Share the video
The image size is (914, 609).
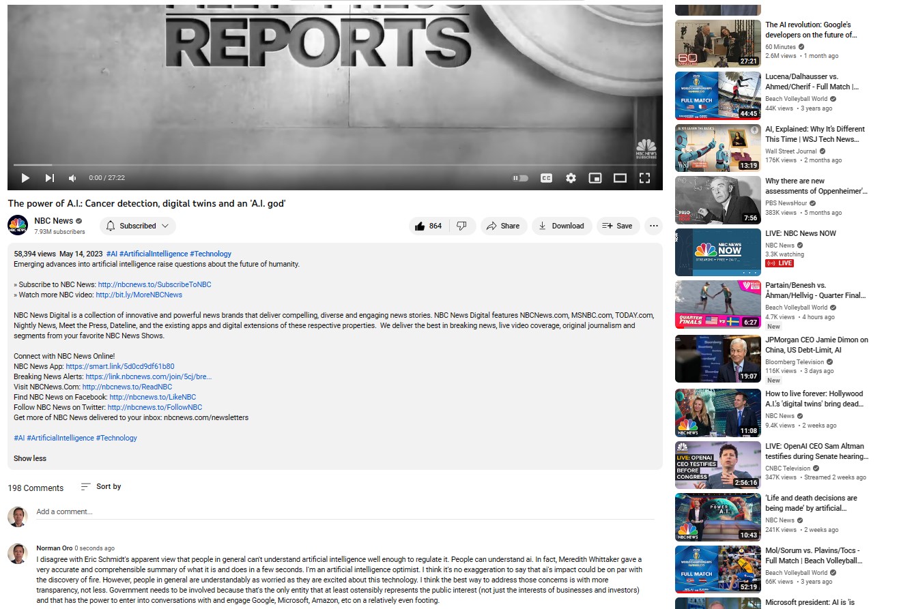[x=503, y=226]
